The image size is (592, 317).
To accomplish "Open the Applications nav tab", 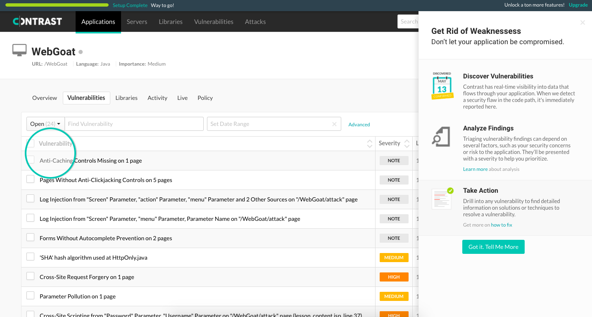I will [x=98, y=21].
